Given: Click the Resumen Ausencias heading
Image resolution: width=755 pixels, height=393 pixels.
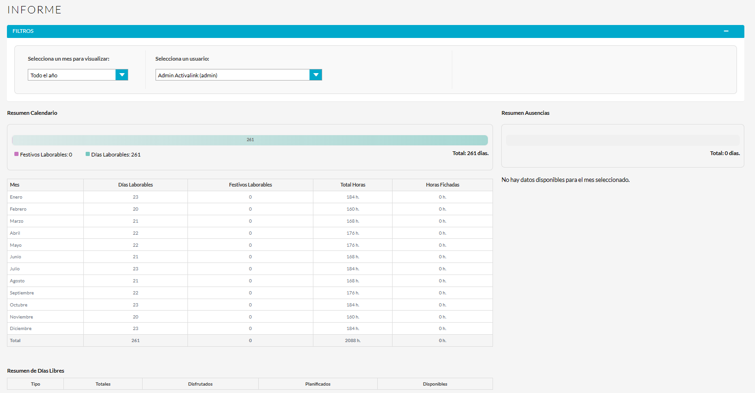Looking at the screenshot, I should coord(525,113).
